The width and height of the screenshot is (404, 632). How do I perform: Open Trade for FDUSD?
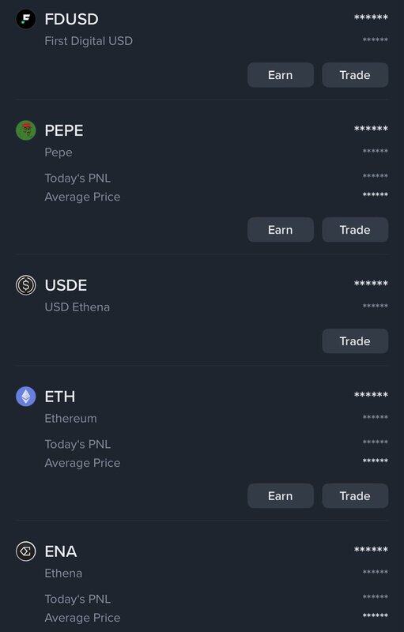point(355,75)
